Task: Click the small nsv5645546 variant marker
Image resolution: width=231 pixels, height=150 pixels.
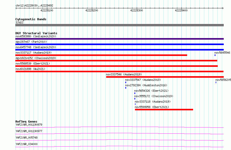Action: 215,55
